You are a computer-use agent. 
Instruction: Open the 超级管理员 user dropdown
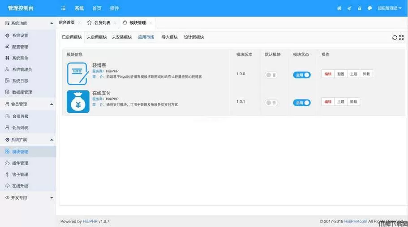pyautogui.click(x=390, y=9)
